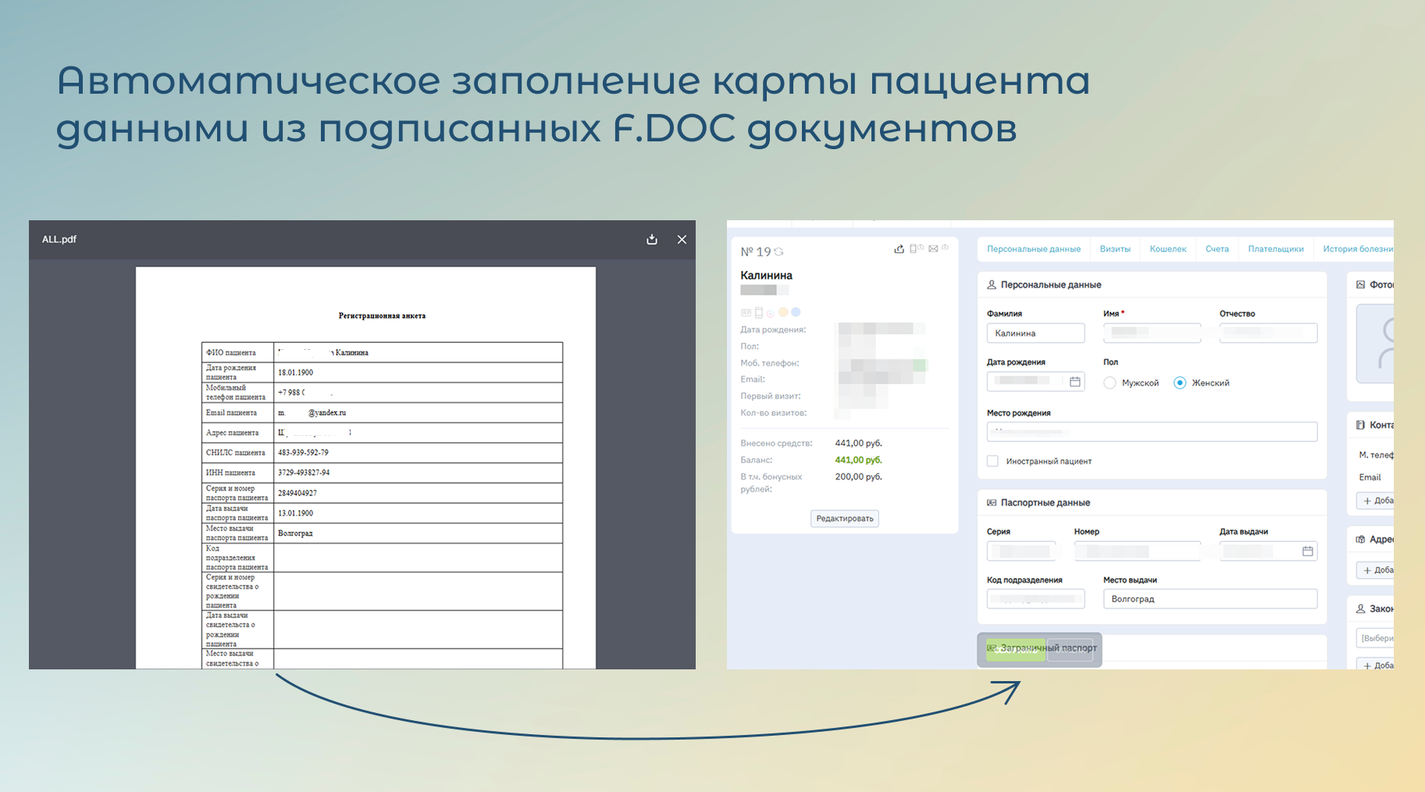Open calendar picker for Дата рождения
1425x792 pixels.
pos(1074,382)
